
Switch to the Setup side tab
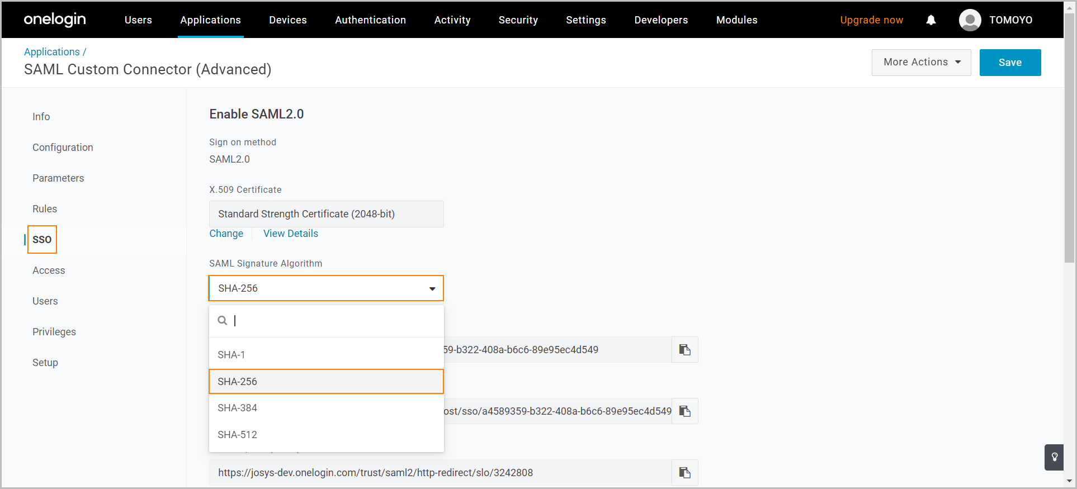[45, 363]
